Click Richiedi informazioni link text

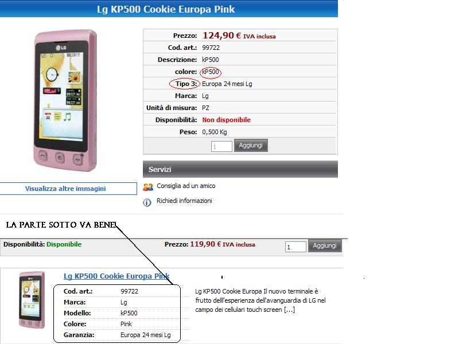pyautogui.click(x=184, y=201)
